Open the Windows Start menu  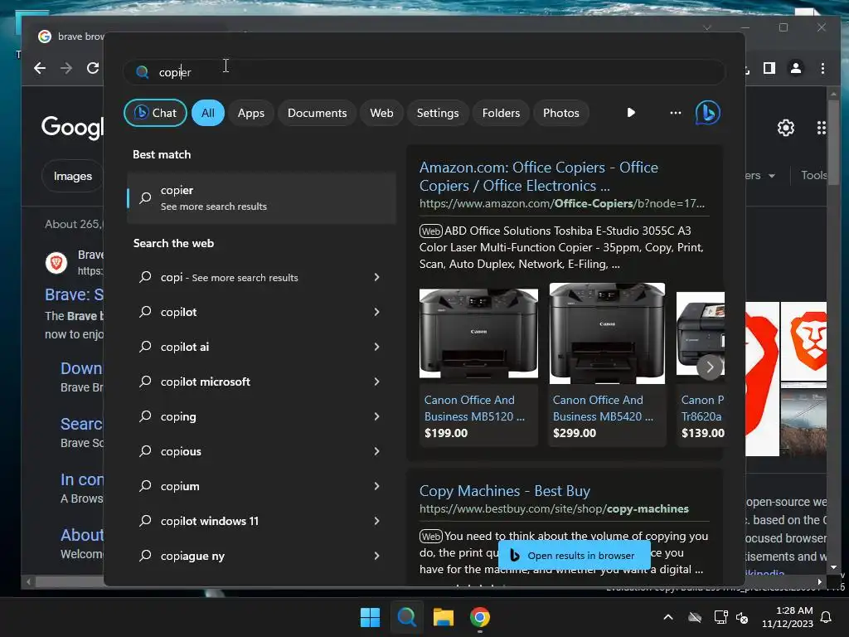coord(371,617)
